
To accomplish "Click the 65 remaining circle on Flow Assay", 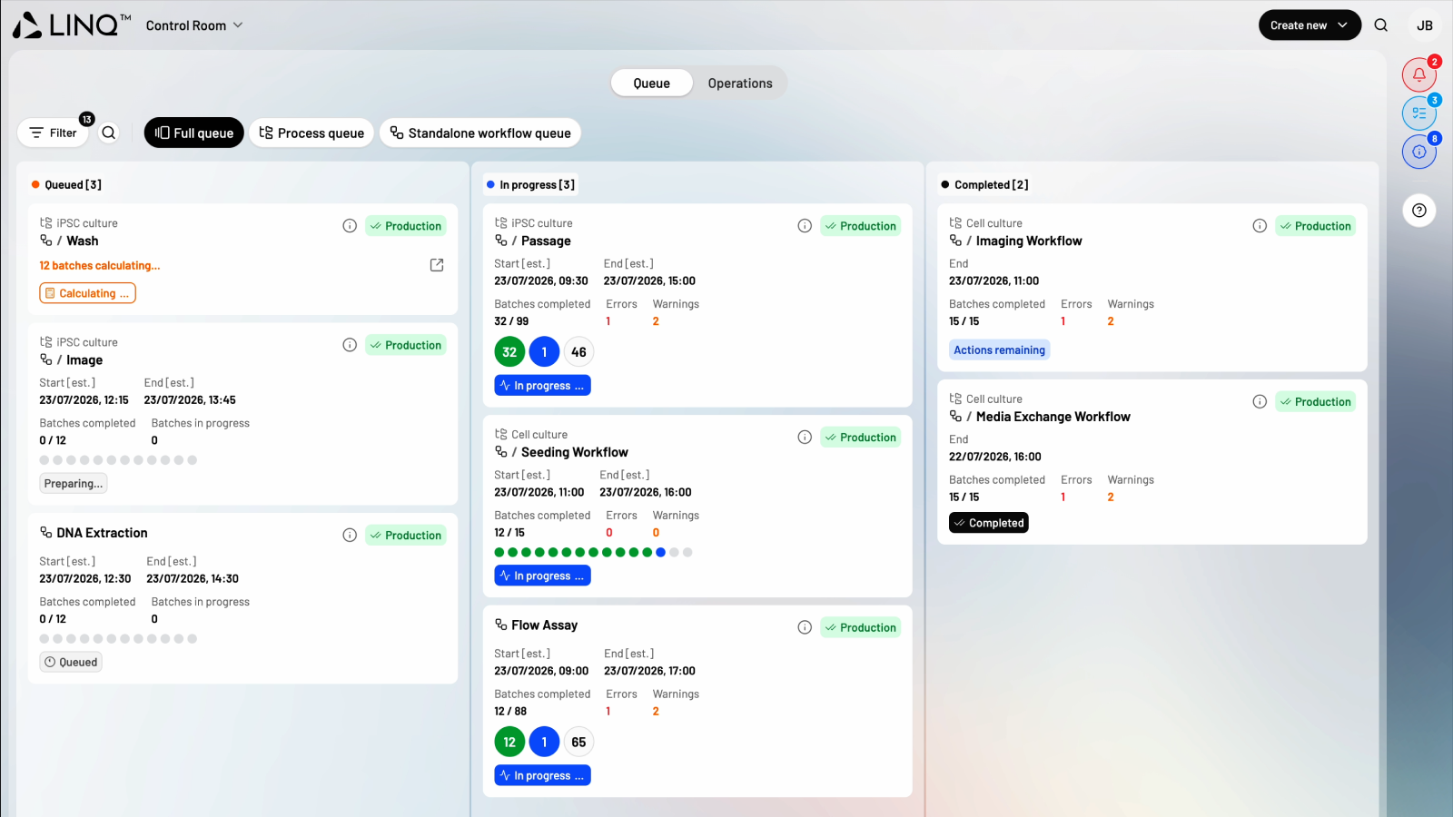I will pyautogui.click(x=578, y=743).
